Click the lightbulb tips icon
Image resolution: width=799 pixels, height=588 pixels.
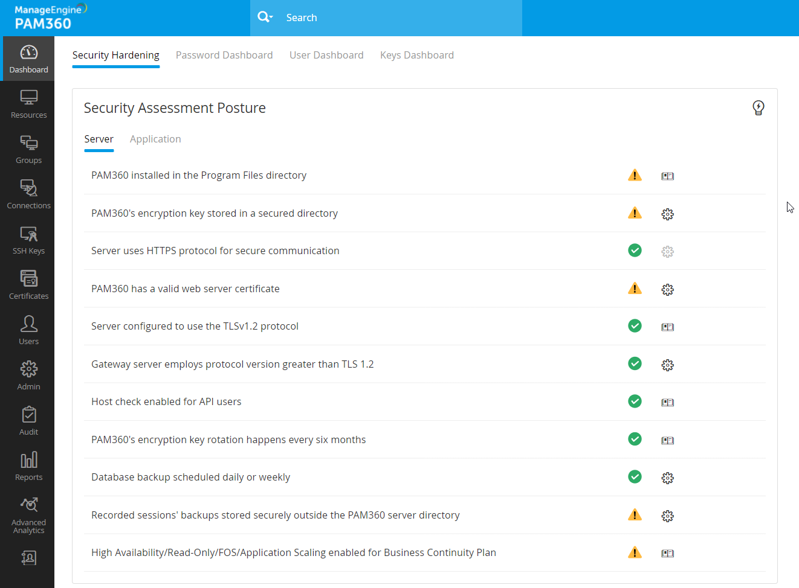point(758,107)
